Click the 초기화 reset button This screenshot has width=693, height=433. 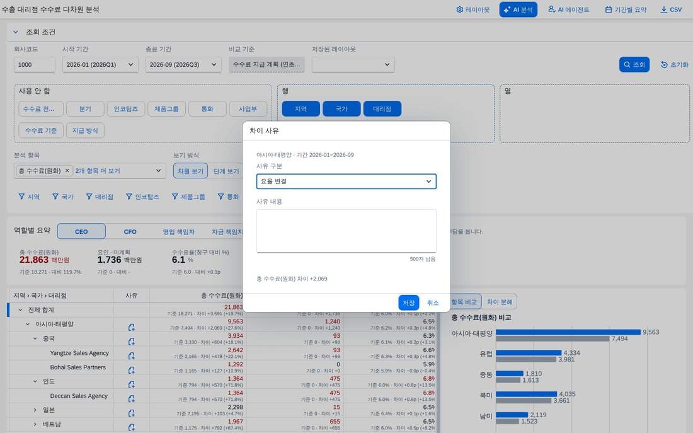pyautogui.click(x=675, y=64)
